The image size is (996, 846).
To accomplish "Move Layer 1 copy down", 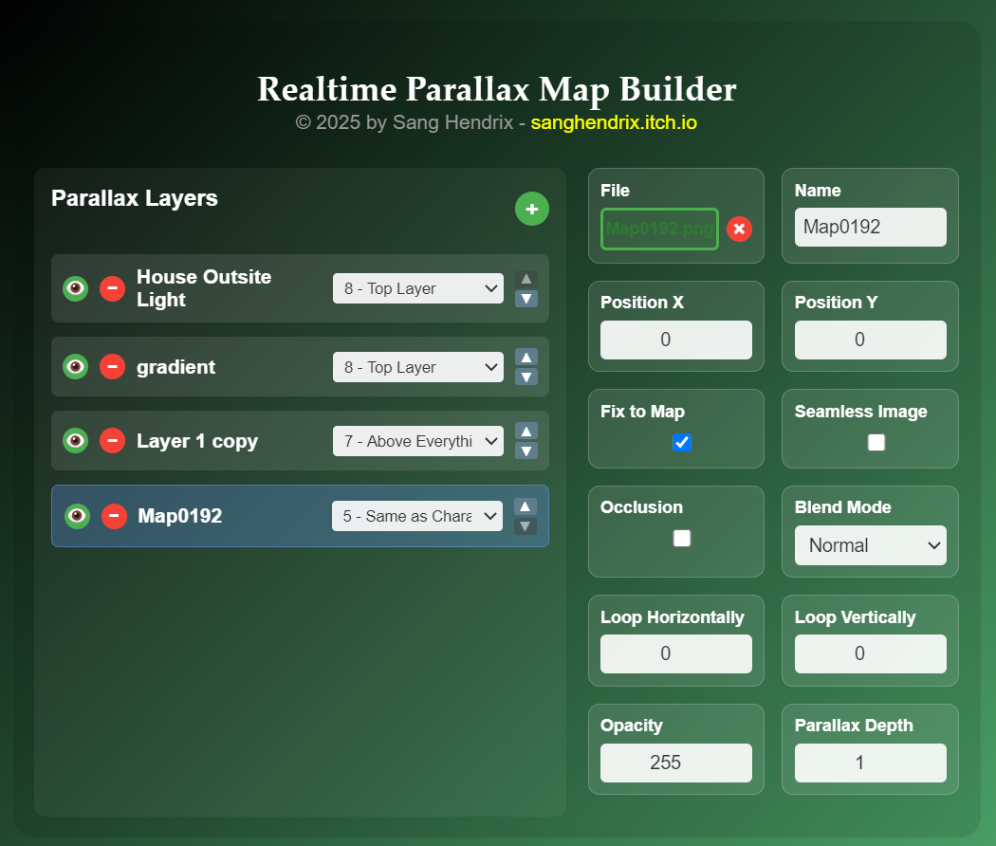I will pyautogui.click(x=526, y=451).
